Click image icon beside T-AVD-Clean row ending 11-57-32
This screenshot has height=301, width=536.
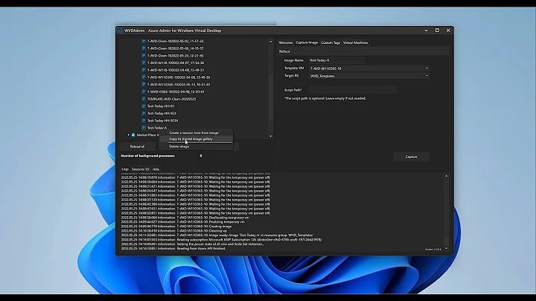(144, 41)
